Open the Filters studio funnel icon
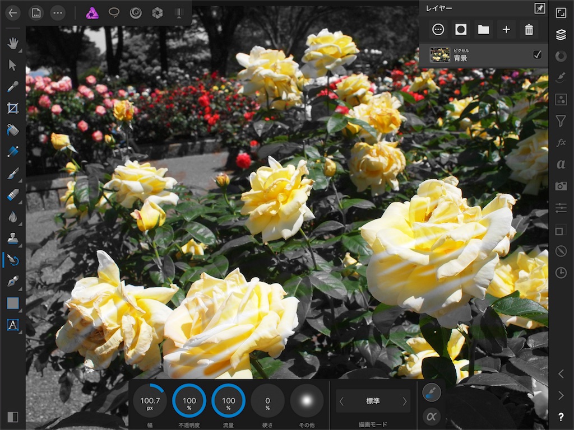The height and width of the screenshot is (430, 574). [561, 121]
